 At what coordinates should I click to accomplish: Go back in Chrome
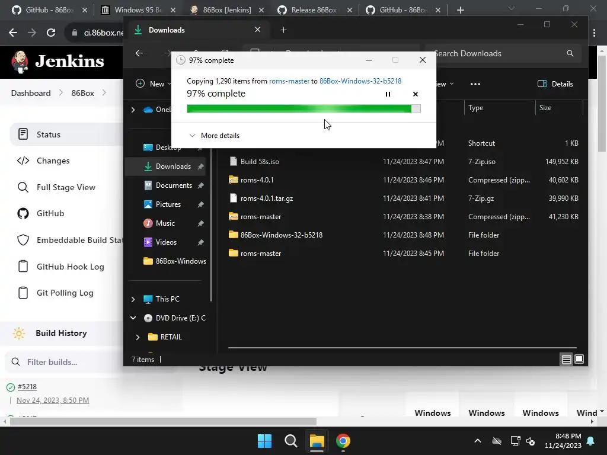pos(13,33)
